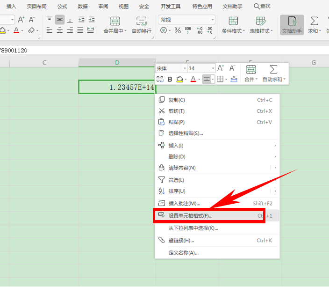Align text right in ribbon
The height and width of the screenshot is (287, 329).
(x=70, y=30)
